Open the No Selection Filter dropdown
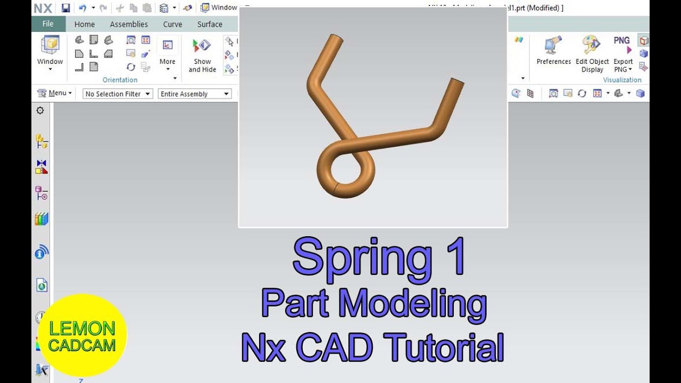The width and height of the screenshot is (681, 383). click(x=118, y=94)
